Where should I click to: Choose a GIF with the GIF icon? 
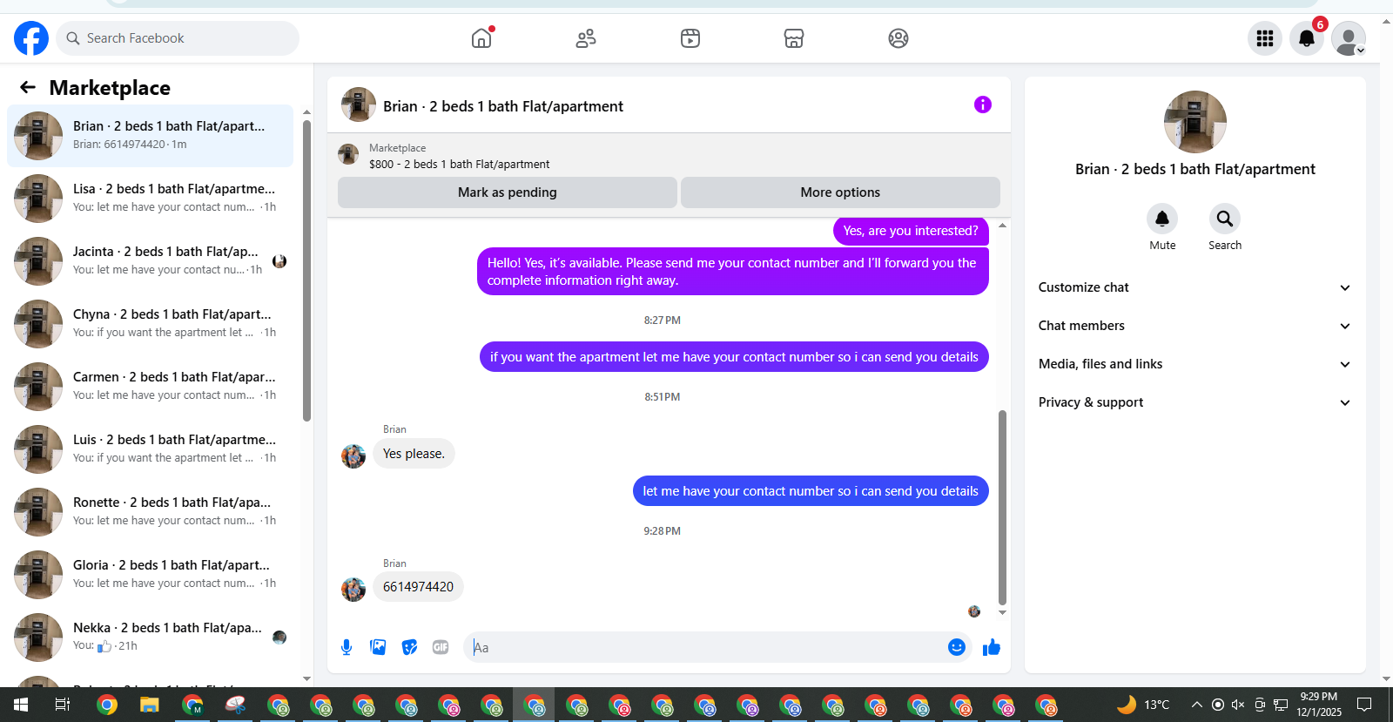pyautogui.click(x=441, y=647)
